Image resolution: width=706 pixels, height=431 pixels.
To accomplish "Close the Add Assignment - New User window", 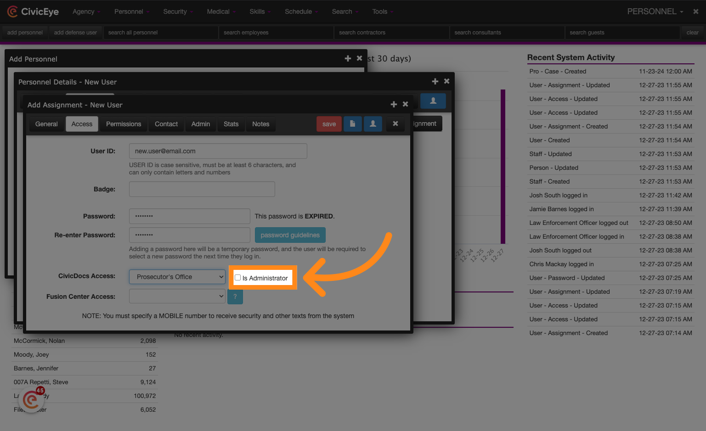I will coord(405,104).
